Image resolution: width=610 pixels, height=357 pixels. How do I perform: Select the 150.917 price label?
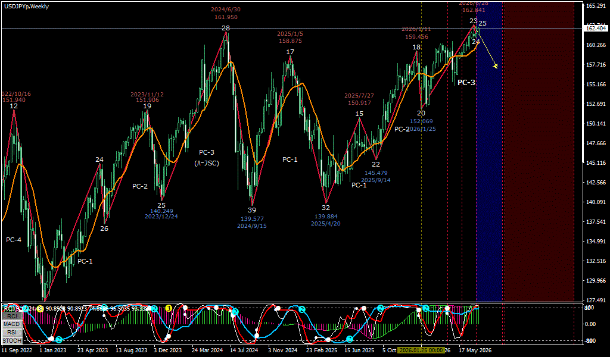[359, 103]
